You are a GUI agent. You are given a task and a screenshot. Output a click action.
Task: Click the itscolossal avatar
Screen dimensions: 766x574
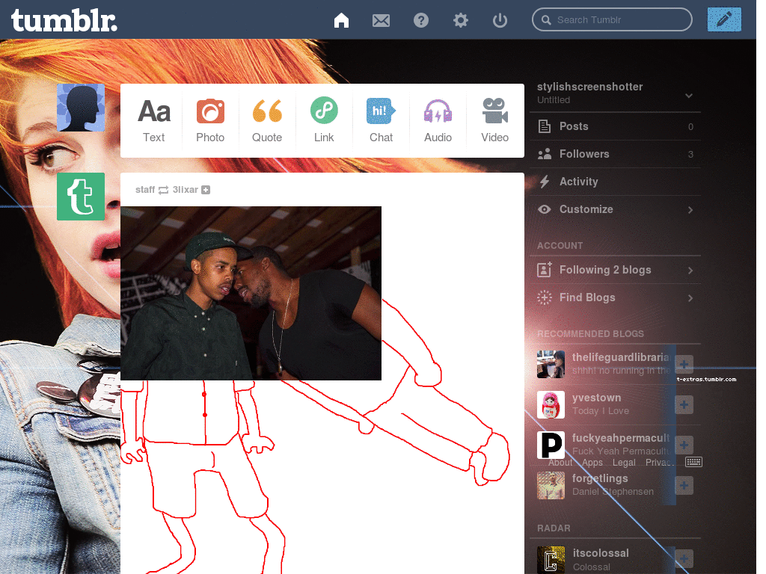551,560
